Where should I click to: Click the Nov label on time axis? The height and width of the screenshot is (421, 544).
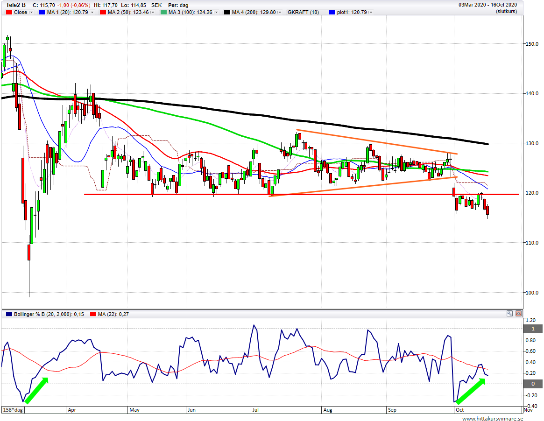pyautogui.click(x=528, y=410)
